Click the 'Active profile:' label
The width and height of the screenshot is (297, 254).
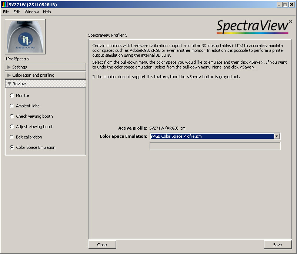pyautogui.click(x=133, y=128)
